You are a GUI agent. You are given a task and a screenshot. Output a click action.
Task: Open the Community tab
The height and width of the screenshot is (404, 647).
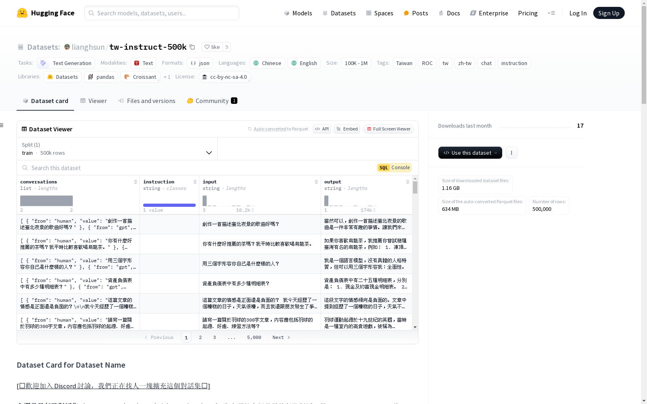click(212, 101)
